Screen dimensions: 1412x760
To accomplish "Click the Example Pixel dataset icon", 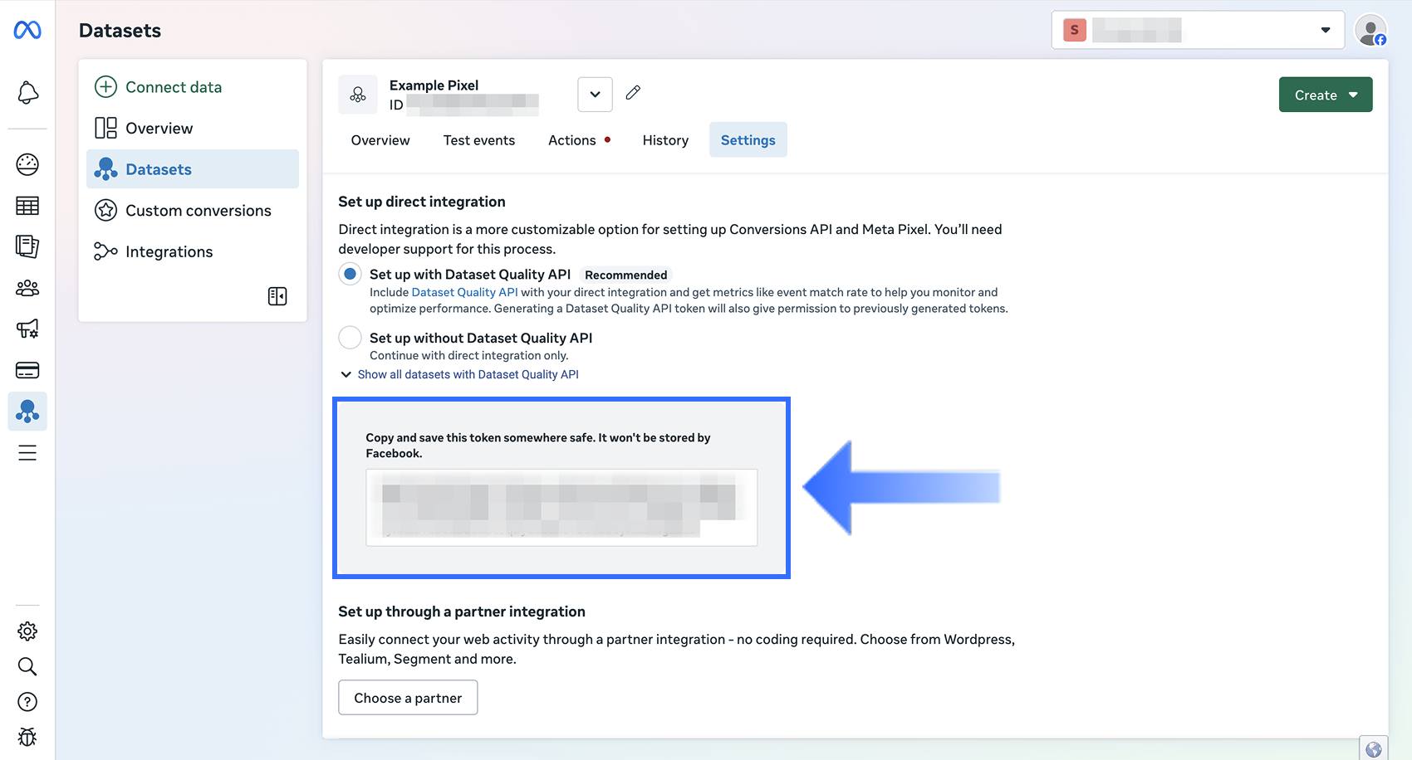I will [358, 95].
